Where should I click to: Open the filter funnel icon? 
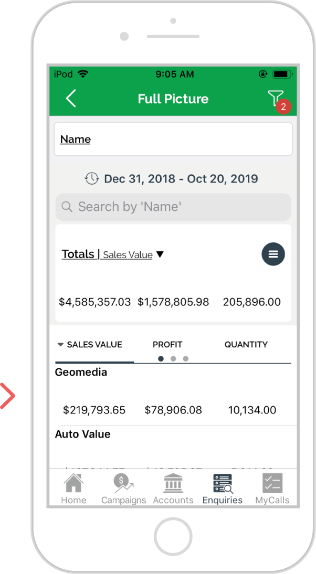(276, 98)
